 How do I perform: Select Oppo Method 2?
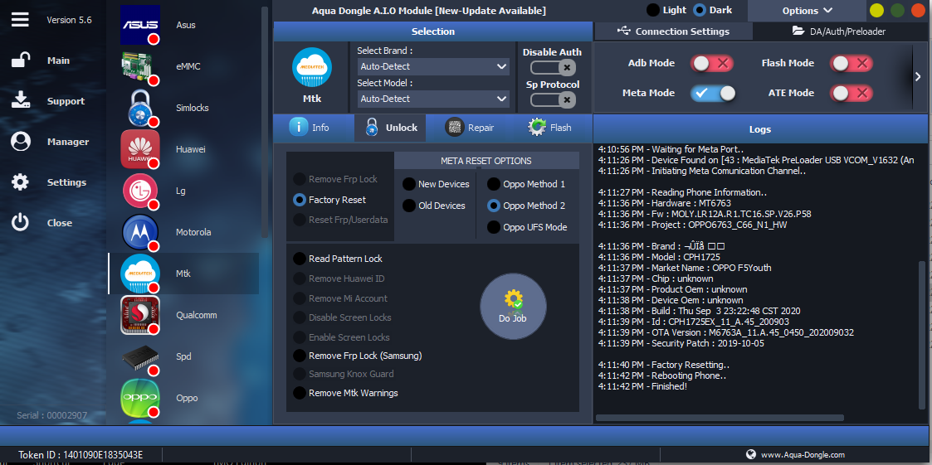tap(526, 206)
